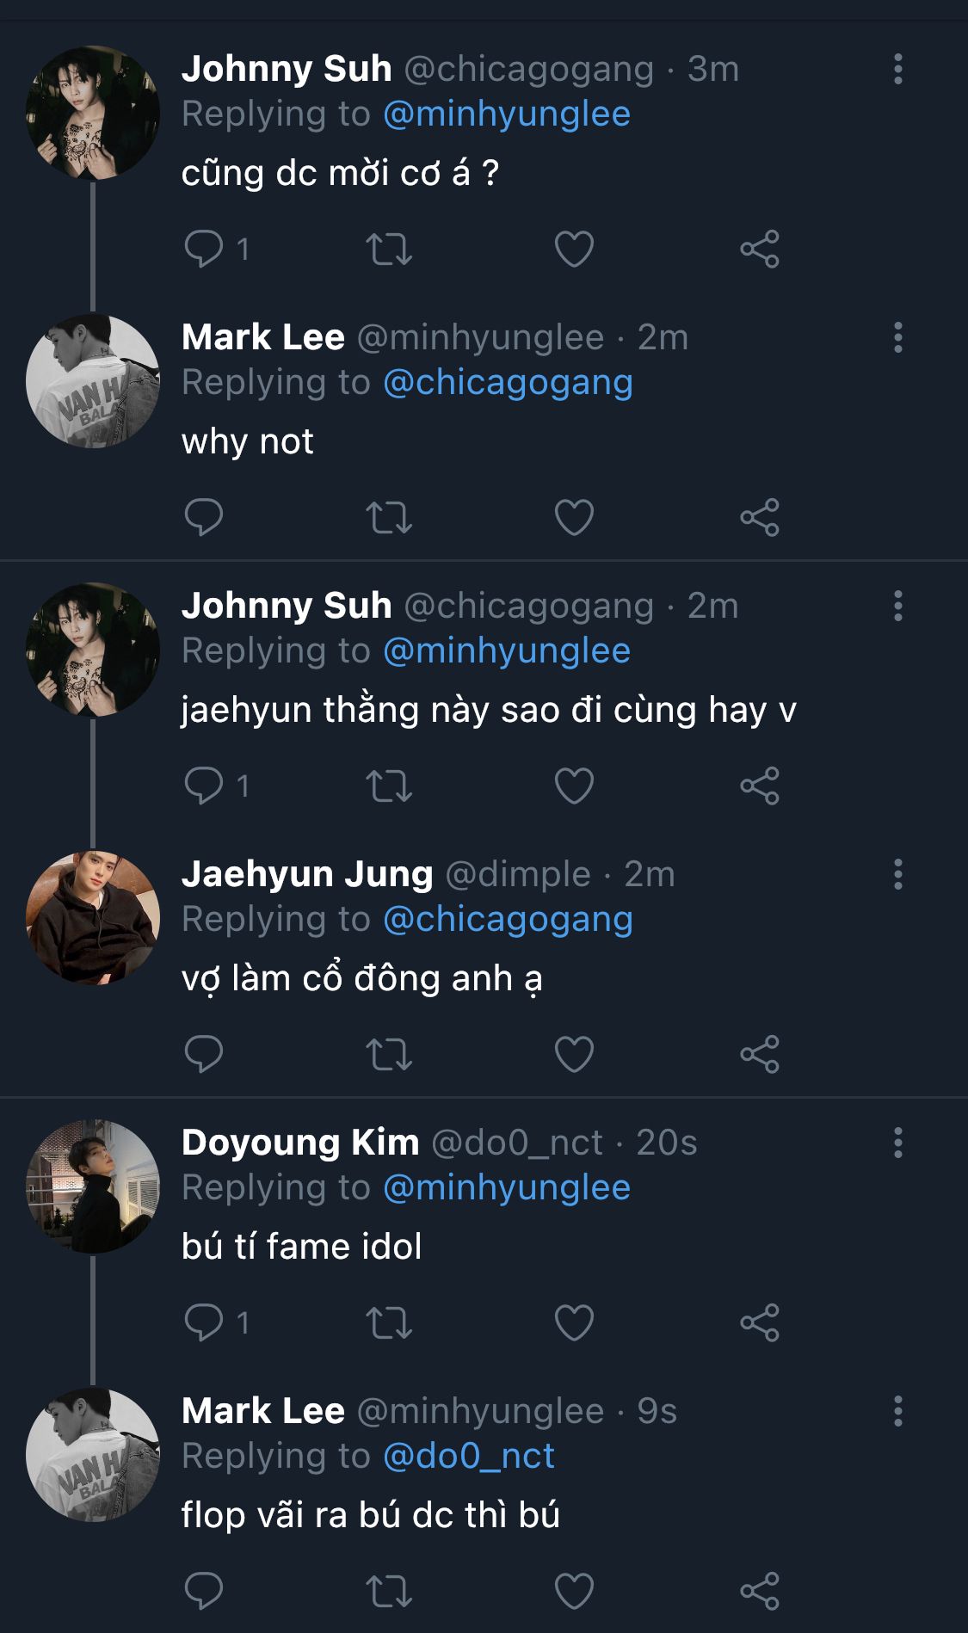
Task: Share Johnny Suh's tweet about jaehyun
Action: coord(760,786)
